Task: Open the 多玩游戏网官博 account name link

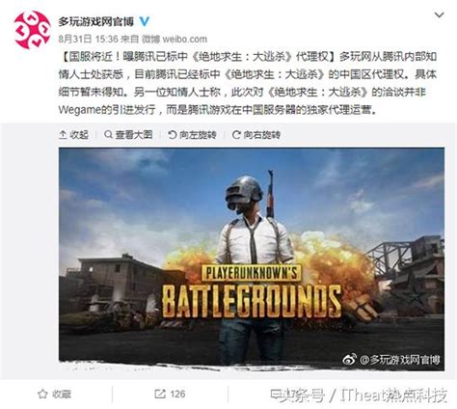Action: pyautogui.click(x=95, y=22)
